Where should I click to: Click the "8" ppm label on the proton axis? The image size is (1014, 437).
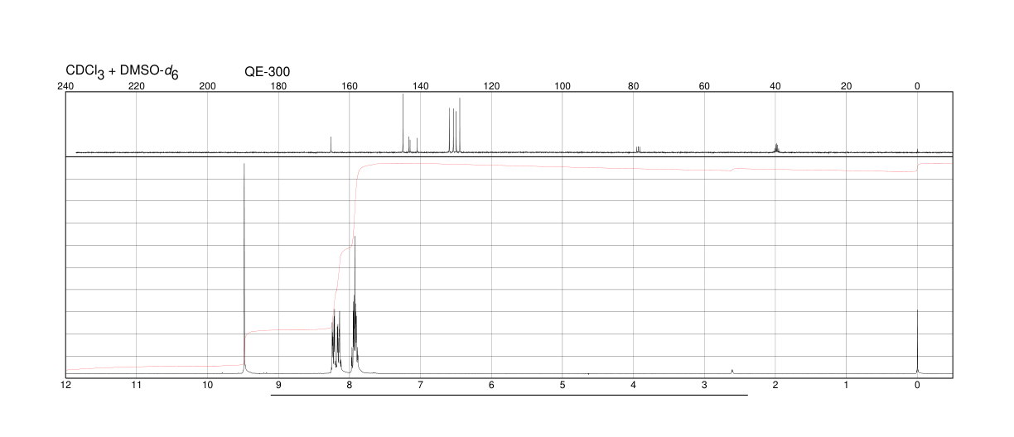[x=350, y=386]
